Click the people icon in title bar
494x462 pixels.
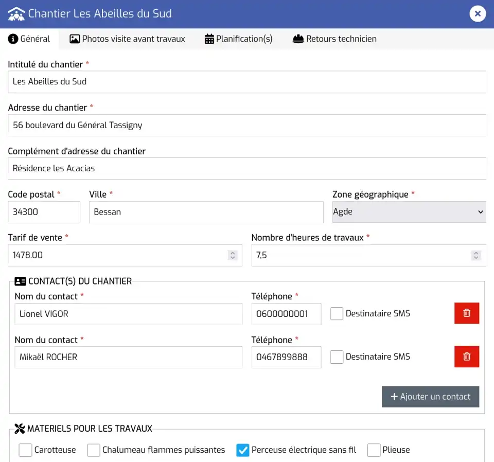16,14
